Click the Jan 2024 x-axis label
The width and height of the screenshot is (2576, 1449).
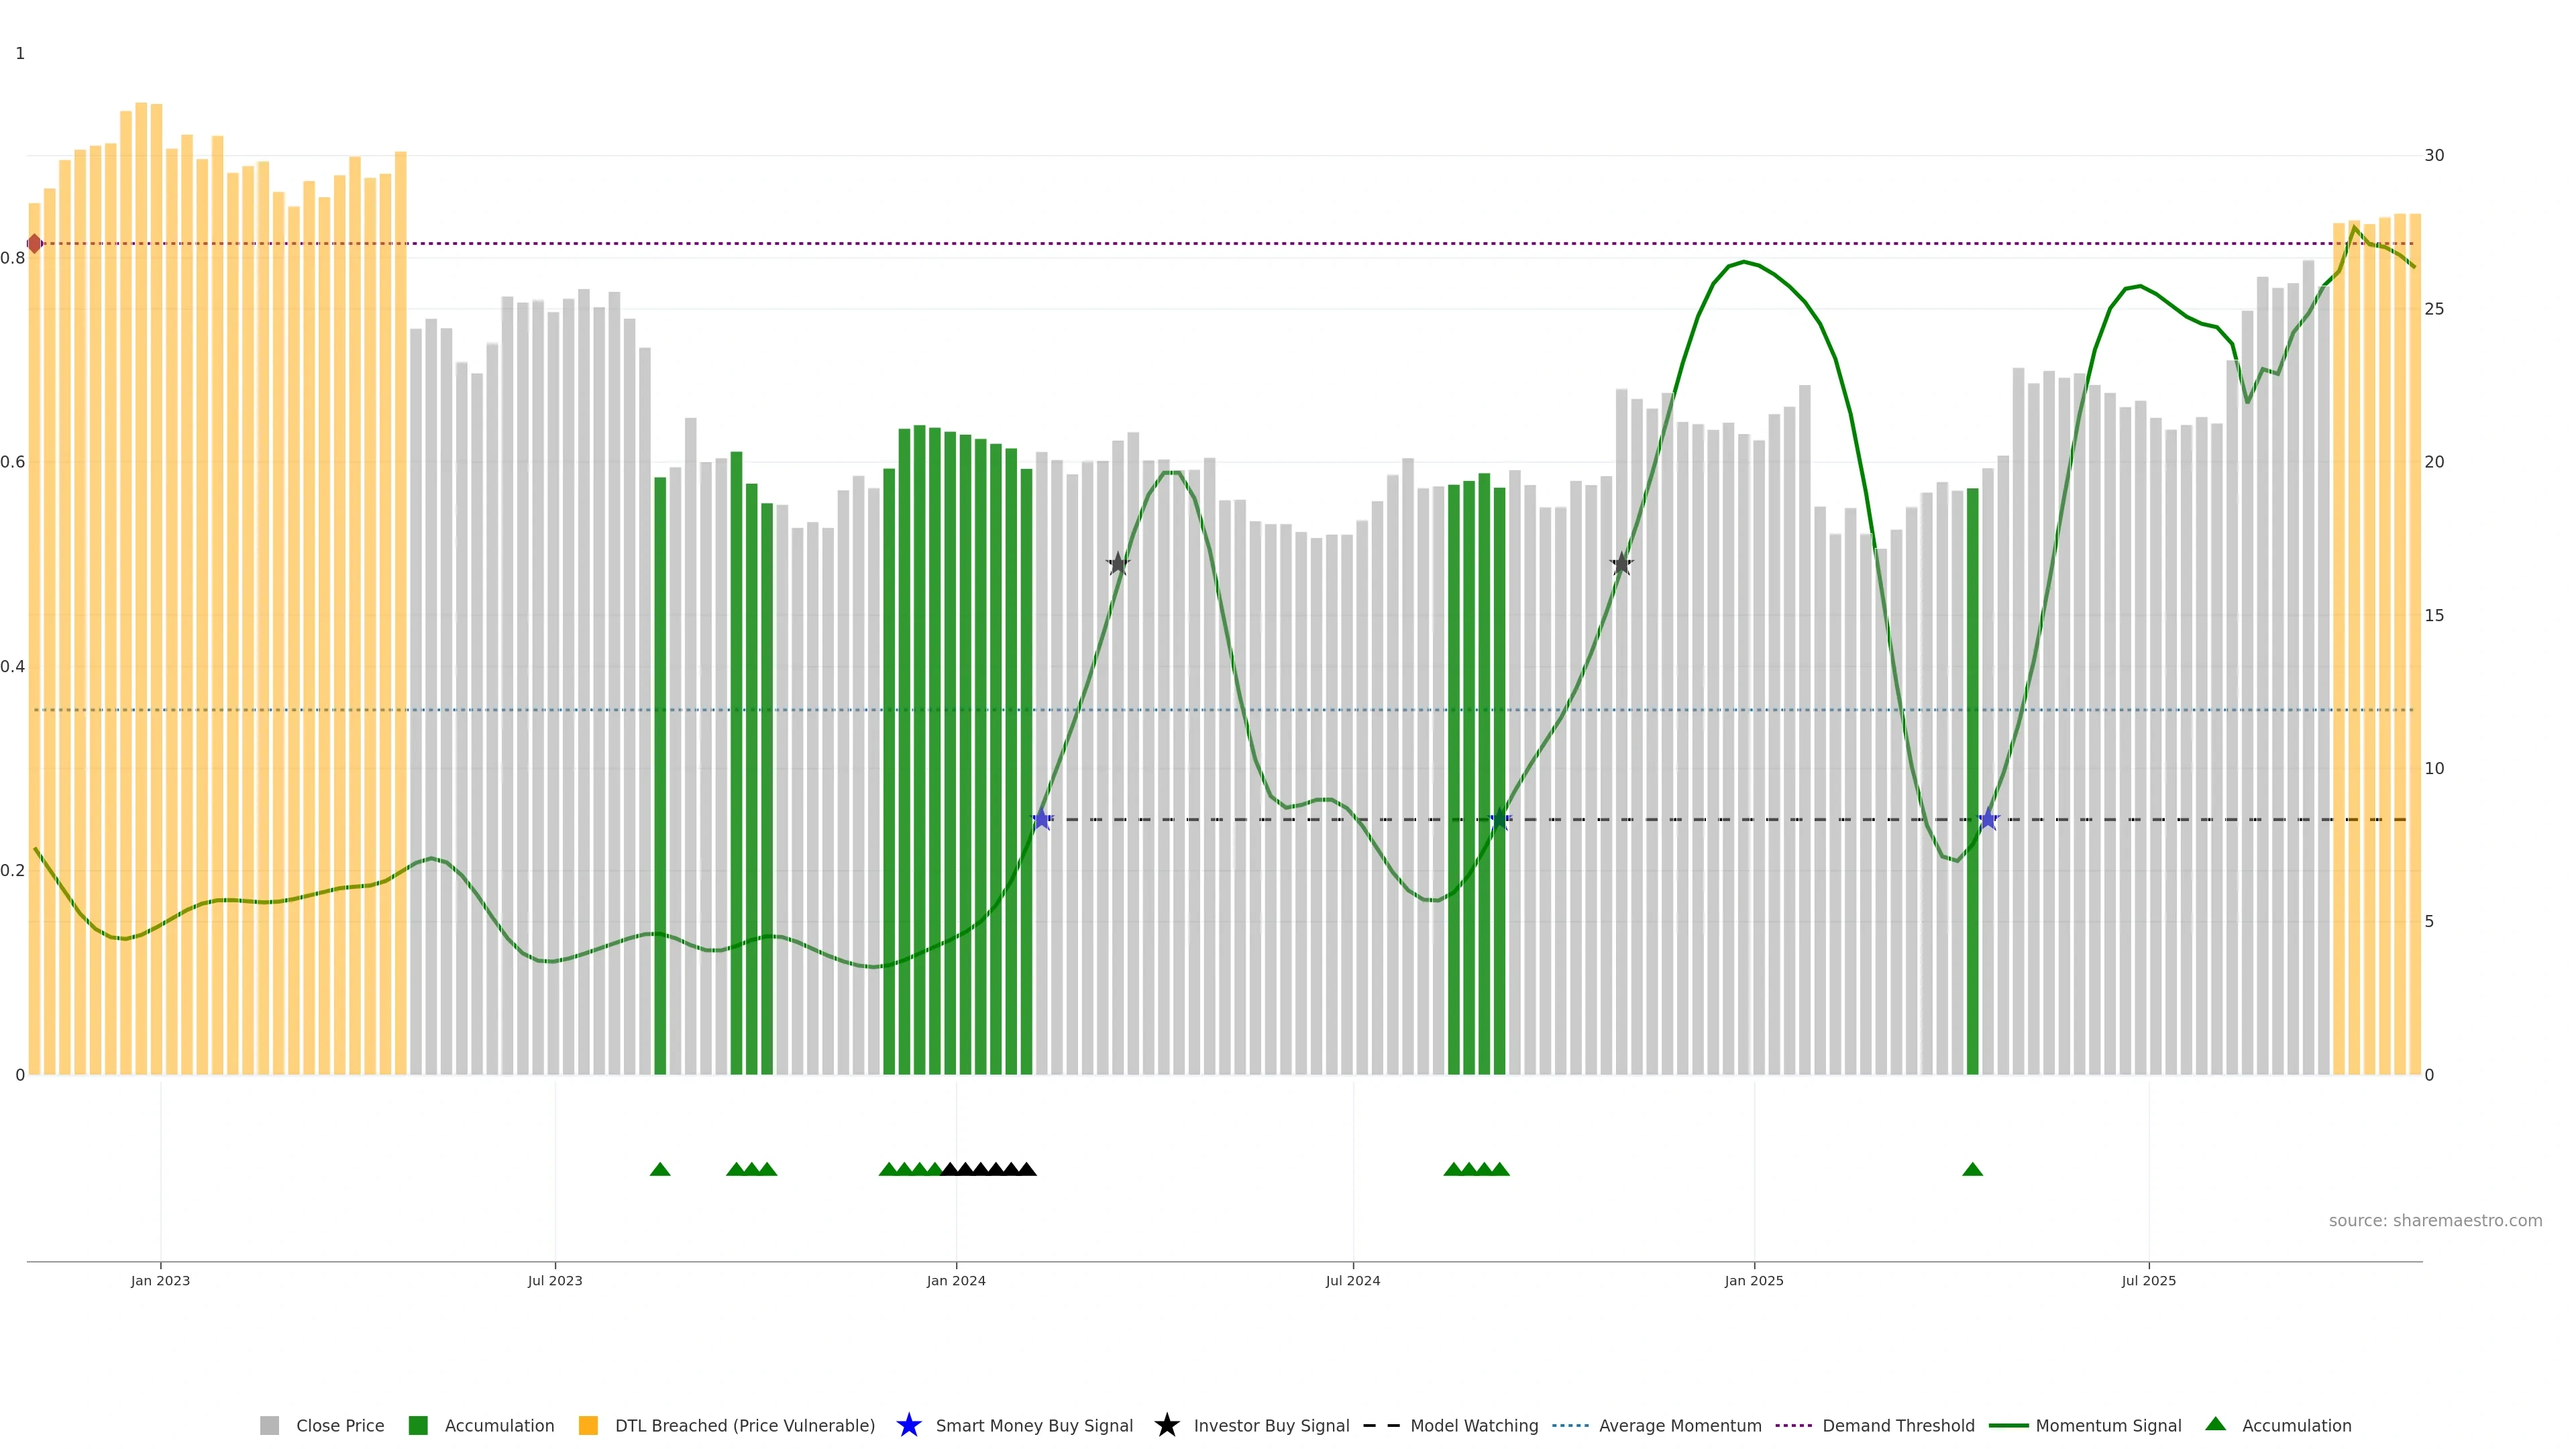pos(955,1280)
